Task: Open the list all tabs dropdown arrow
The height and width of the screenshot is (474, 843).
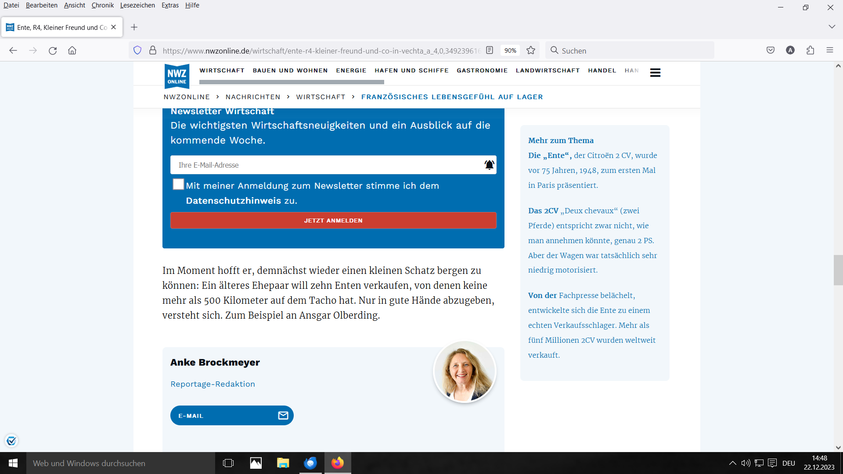Action: click(832, 27)
